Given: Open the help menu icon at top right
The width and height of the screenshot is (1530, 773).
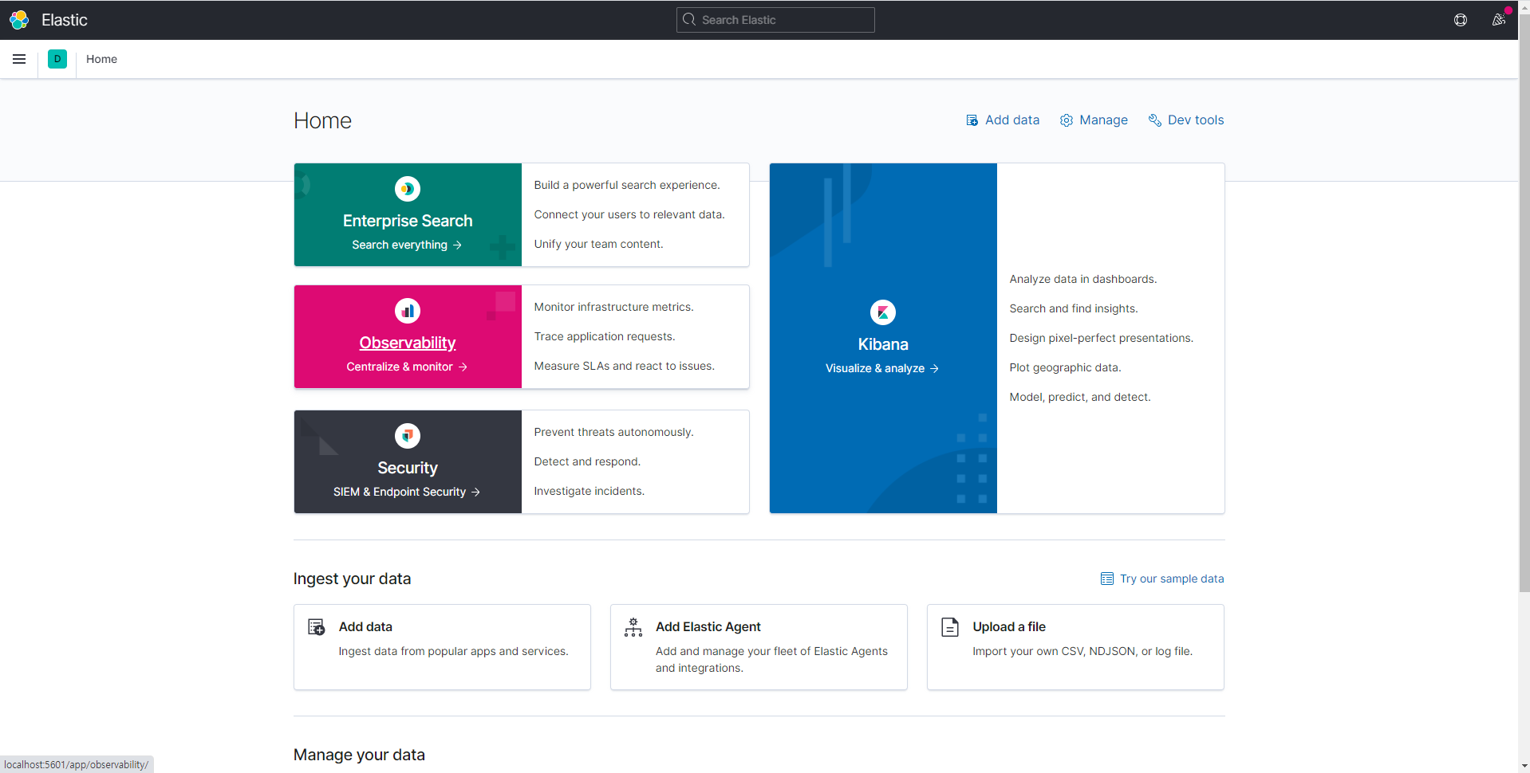Looking at the screenshot, I should point(1461,20).
